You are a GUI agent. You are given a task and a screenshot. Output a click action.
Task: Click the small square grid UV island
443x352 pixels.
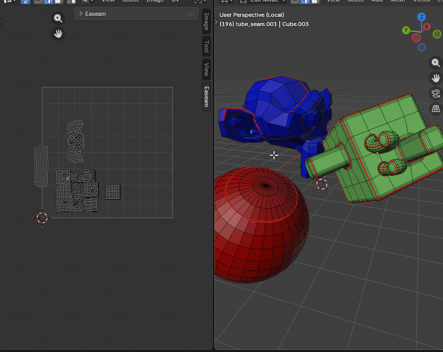click(x=113, y=192)
